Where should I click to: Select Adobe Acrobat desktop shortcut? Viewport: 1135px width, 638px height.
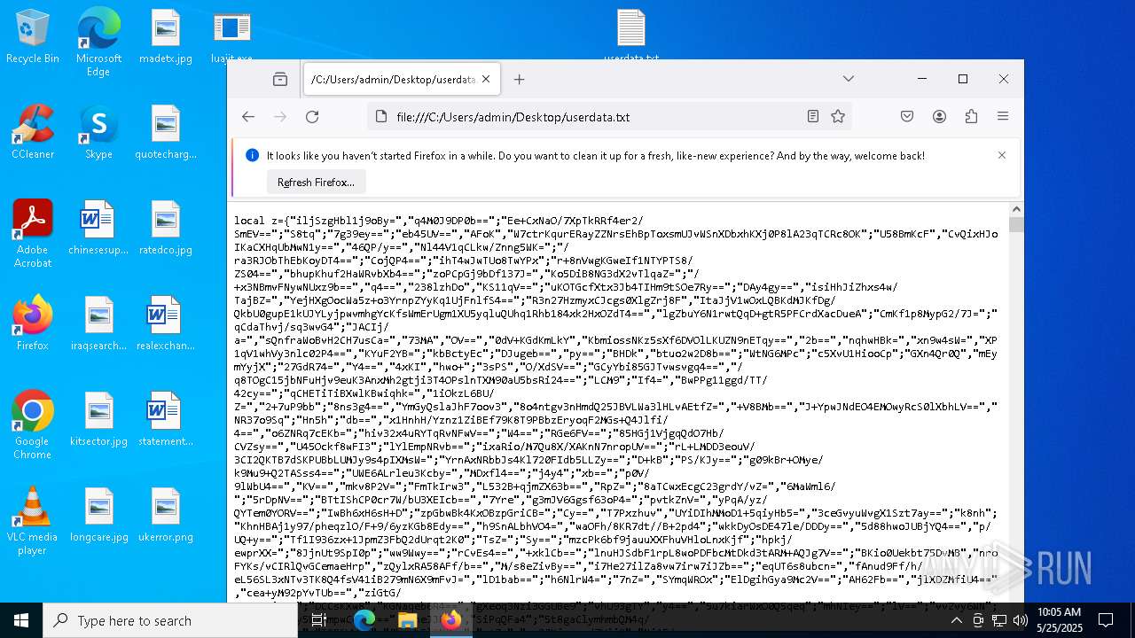point(33,234)
